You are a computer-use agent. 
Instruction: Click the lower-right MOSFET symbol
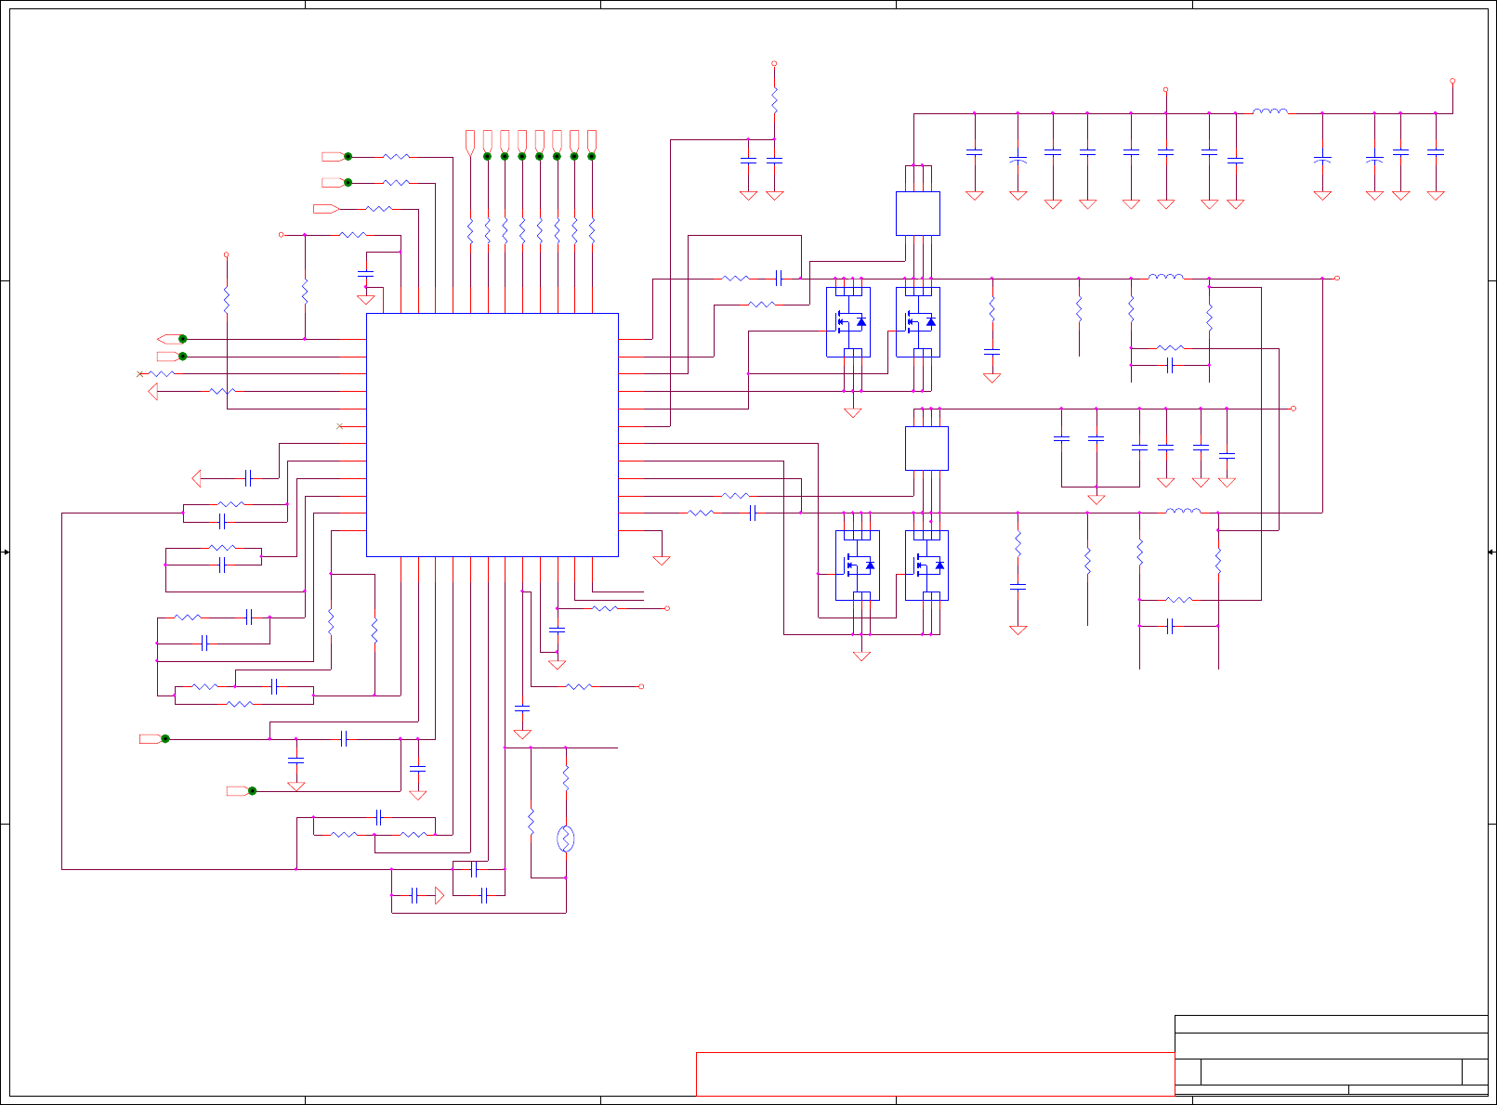pyautogui.click(x=926, y=565)
